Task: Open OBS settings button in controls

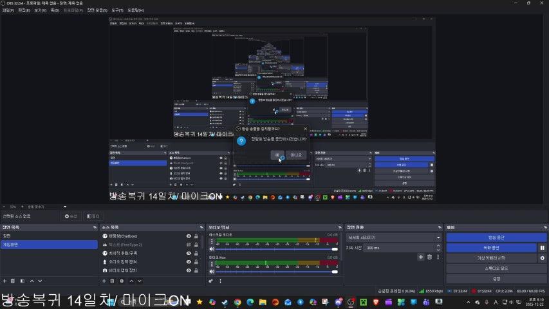Action: [496, 279]
